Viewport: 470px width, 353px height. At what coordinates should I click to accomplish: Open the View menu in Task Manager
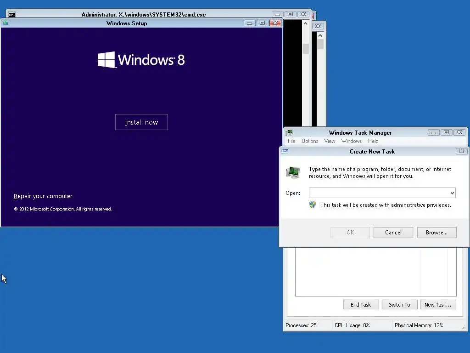(x=330, y=141)
